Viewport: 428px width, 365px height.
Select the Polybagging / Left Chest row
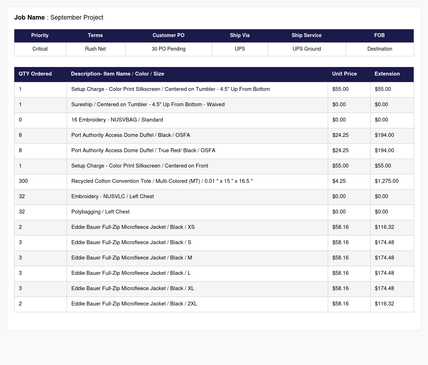[214, 212]
